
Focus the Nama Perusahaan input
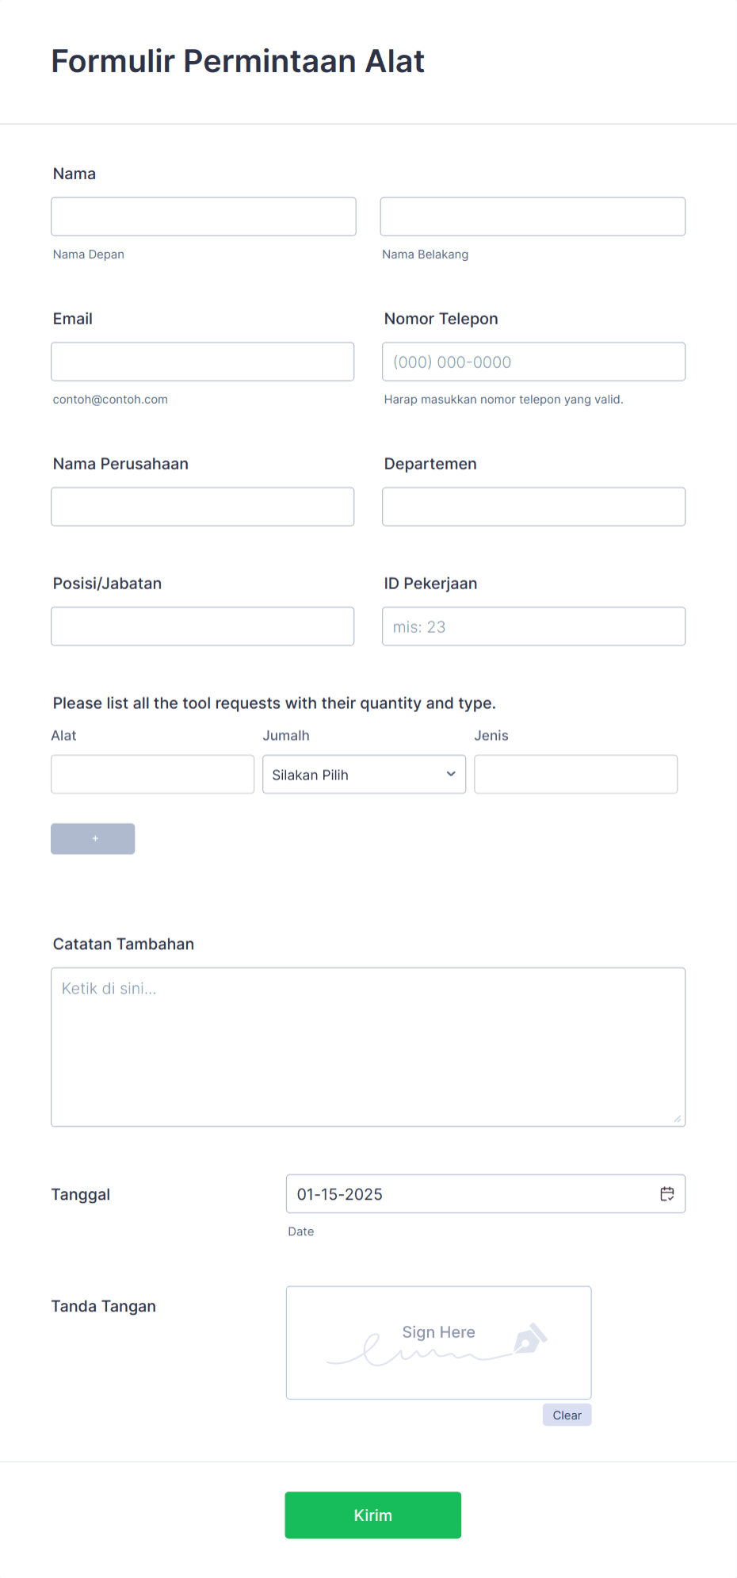(203, 506)
